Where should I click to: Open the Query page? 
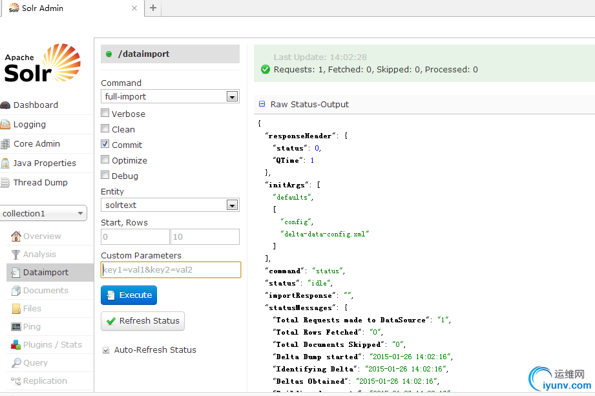point(36,363)
